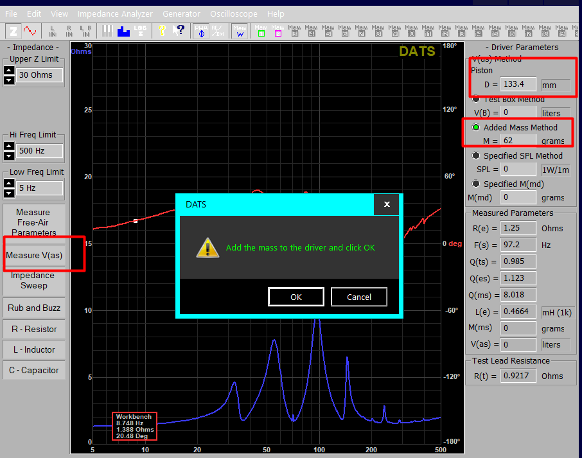The height and width of the screenshot is (458, 582).
Task: Click Cancel in the DATS dialog
Action: (359, 297)
